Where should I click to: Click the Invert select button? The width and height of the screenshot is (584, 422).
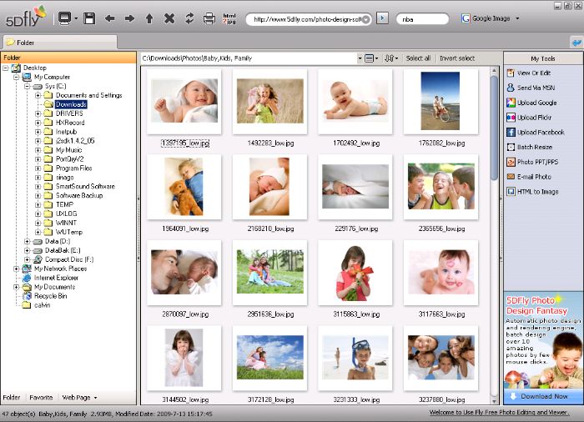point(457,58)
